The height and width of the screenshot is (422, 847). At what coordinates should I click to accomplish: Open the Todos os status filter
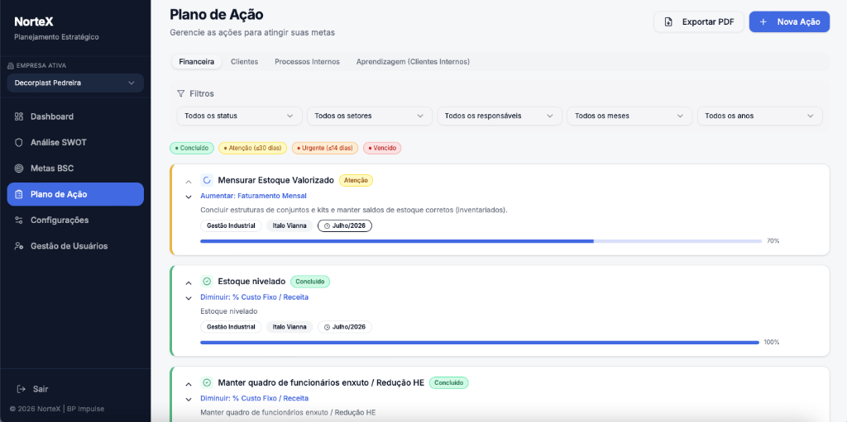239,116
